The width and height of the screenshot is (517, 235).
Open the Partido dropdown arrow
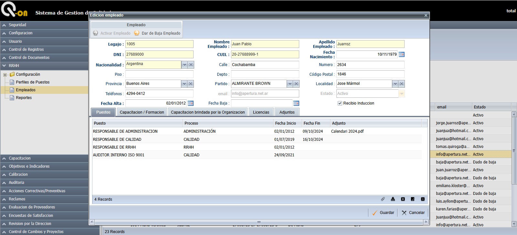coord(290,84)
